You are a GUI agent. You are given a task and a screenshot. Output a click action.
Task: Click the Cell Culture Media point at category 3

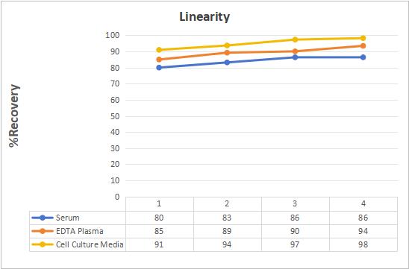pos(295,39)
